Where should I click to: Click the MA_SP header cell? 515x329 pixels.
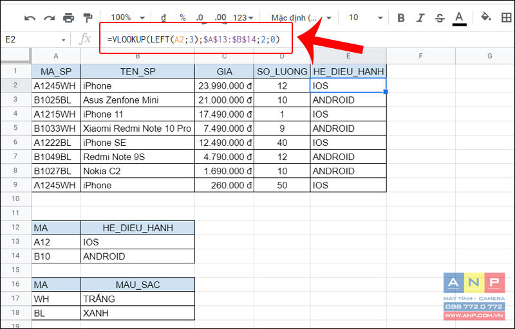coord(56,71)
